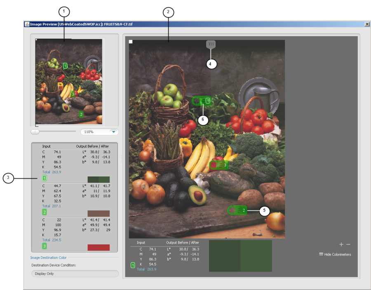
Task: Close the Image Preview window
Action: pos(367,24)
